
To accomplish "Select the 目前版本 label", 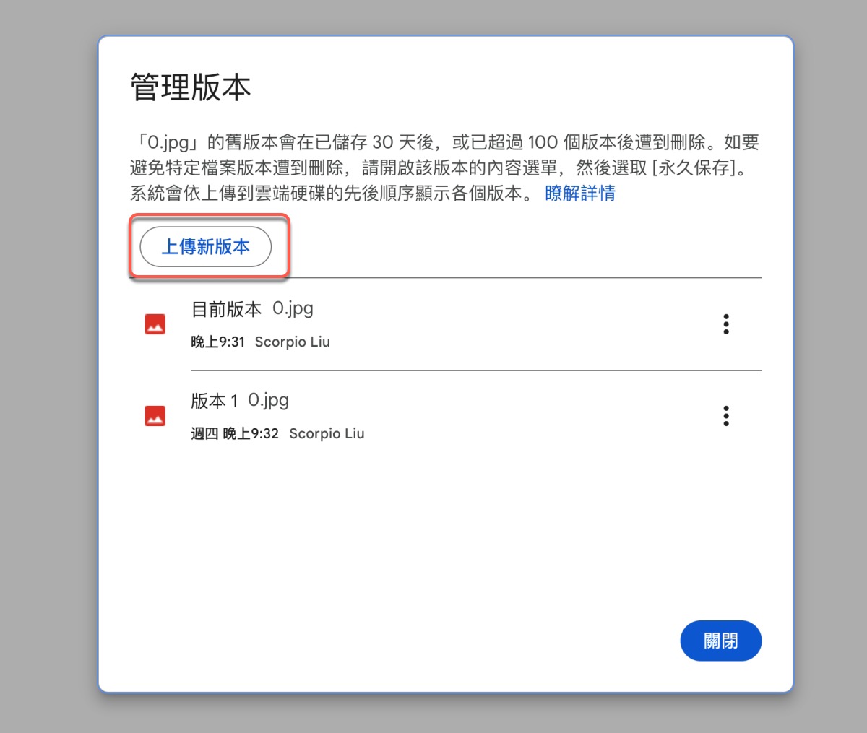I will [226, 309].
